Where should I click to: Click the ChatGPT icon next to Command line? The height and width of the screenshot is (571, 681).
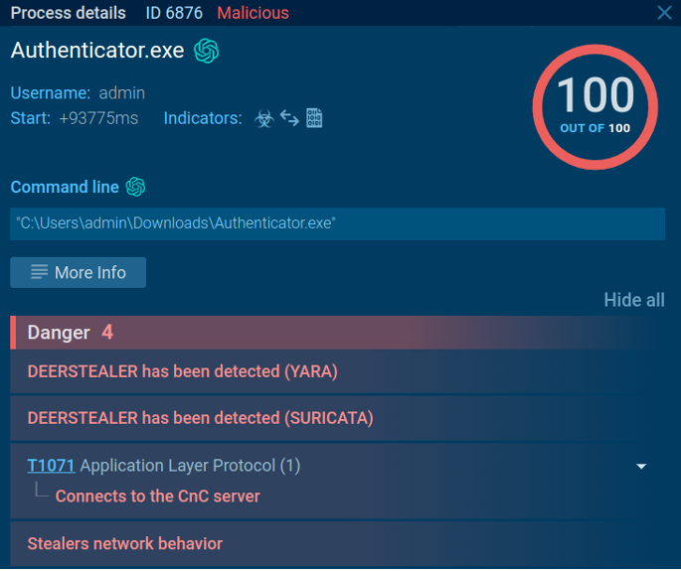point(135,187)
